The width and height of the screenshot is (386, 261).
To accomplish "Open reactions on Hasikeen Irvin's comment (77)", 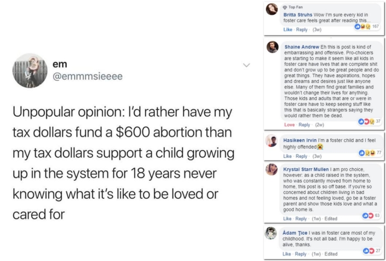I will click(364, 153).
